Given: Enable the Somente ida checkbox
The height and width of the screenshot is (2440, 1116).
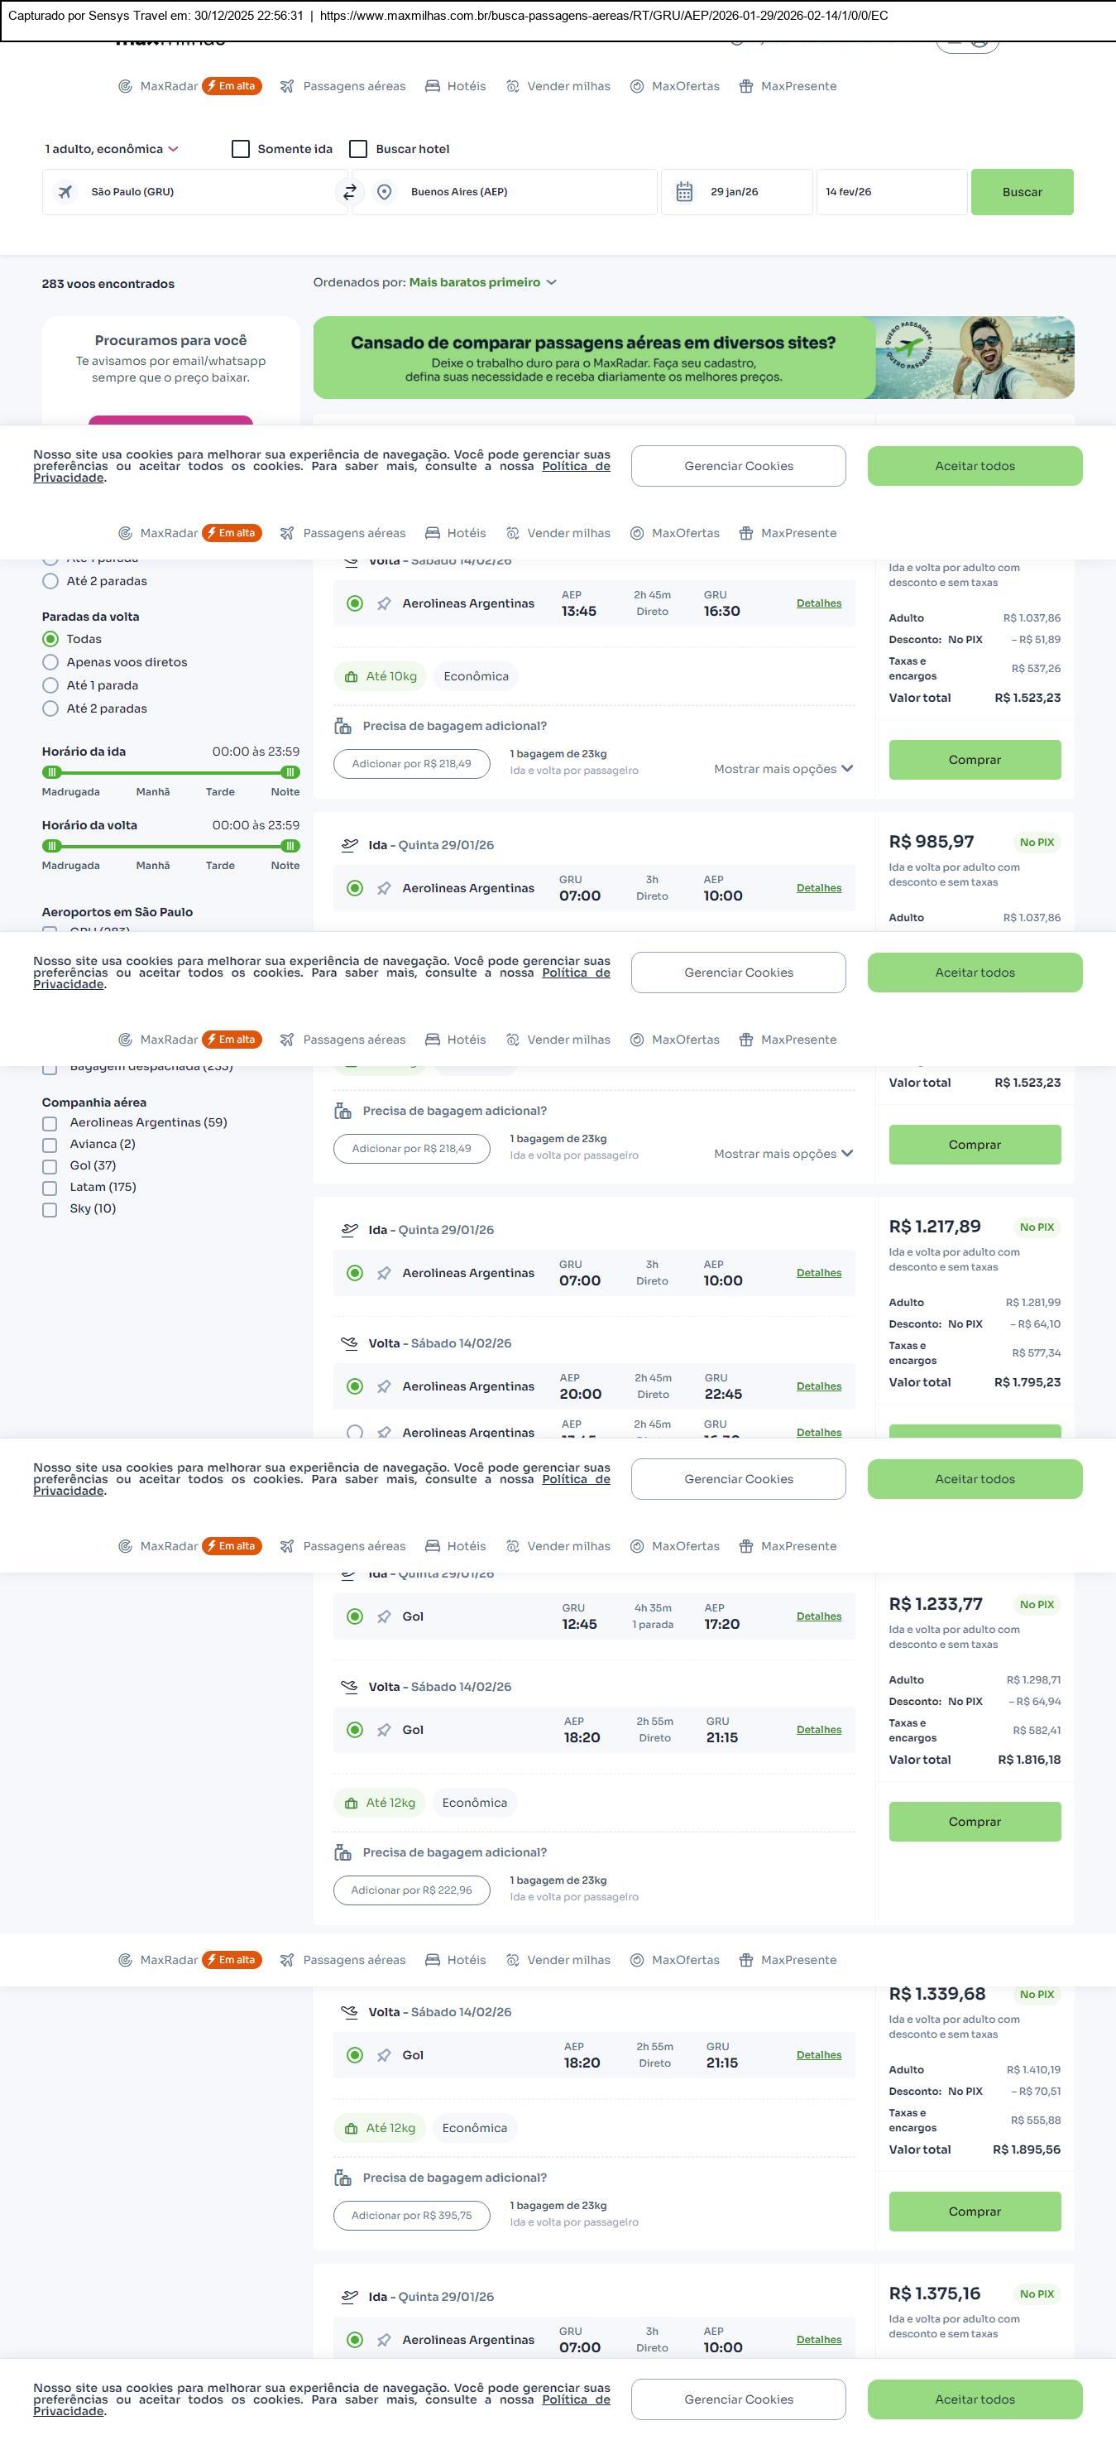Looking at the screenshot, I should 242,150.
